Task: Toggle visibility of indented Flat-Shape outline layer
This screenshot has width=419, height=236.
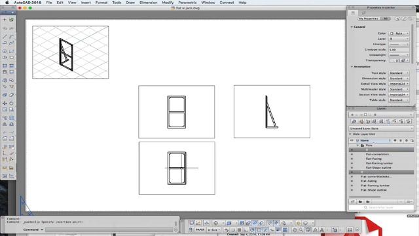Action: click(x=352, y=168)
